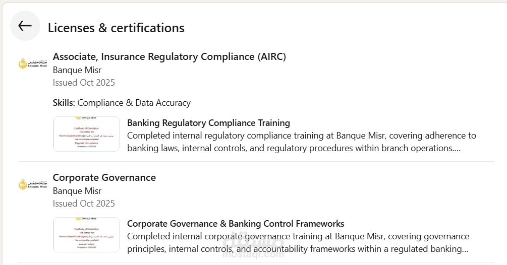Click Banque Misr issuer name under AIRC
This screenshot has width=507, height=265.
77,70
